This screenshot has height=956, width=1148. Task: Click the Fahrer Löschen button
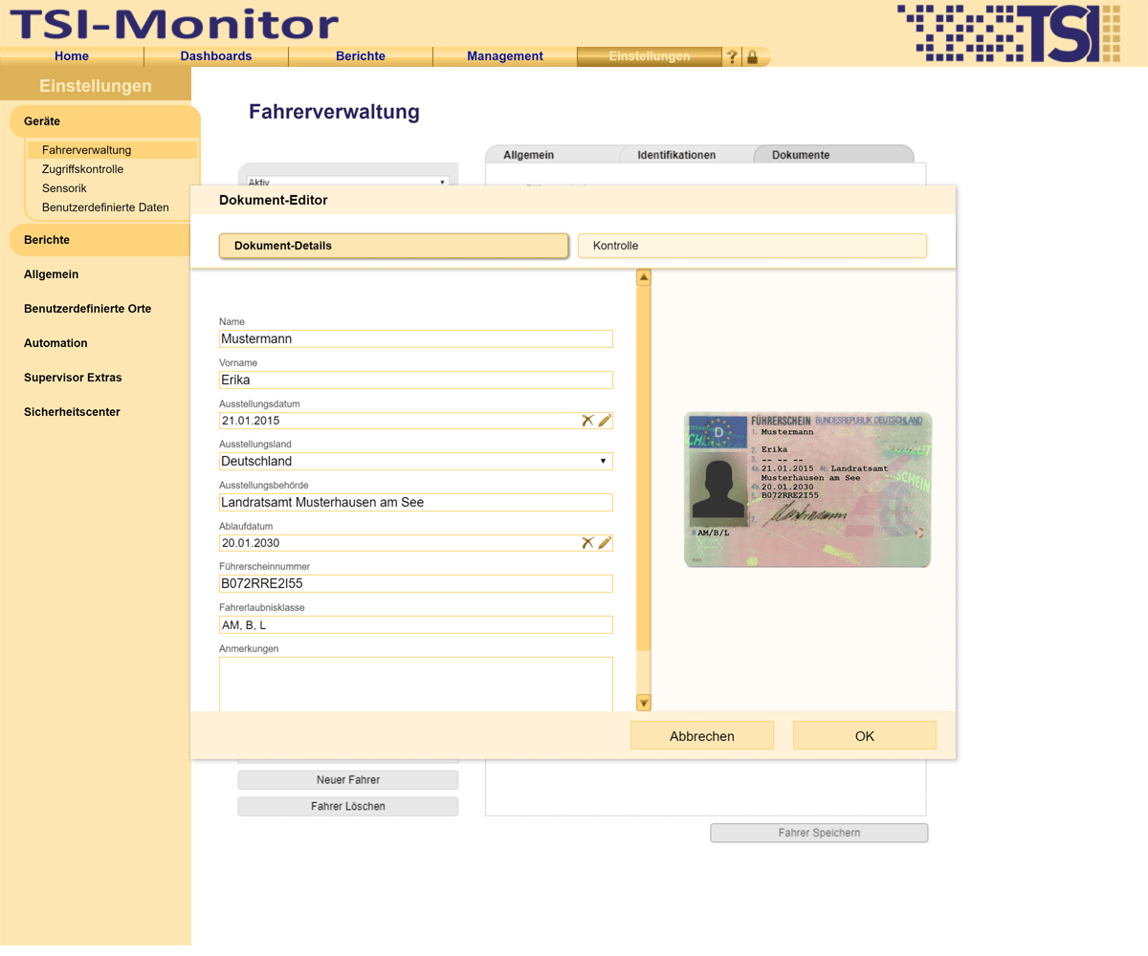coord(348,807)
